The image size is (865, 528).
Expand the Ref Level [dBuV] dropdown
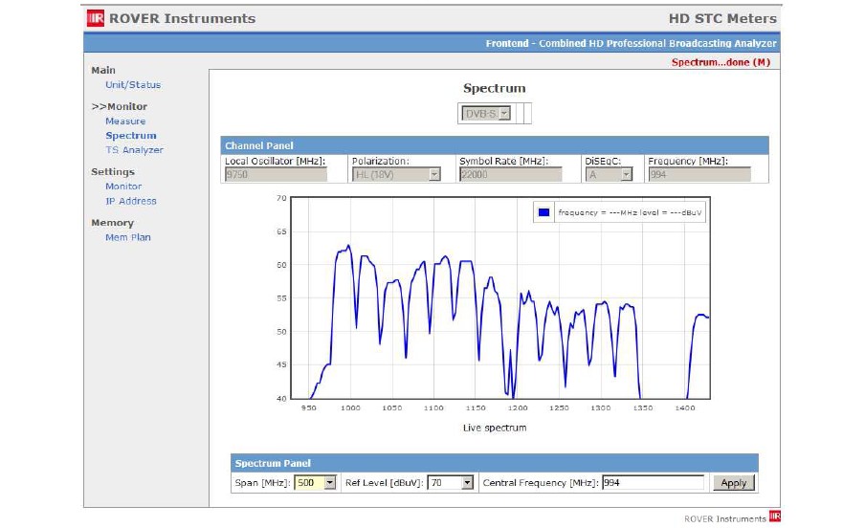[452, 483]
